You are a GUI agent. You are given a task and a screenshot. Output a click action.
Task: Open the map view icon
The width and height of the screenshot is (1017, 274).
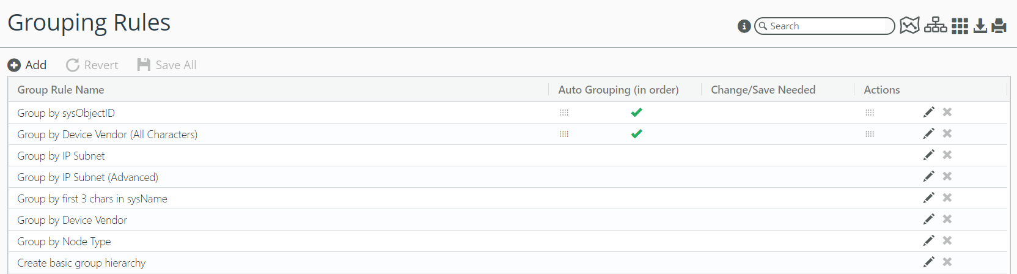[x=909, y=26]
